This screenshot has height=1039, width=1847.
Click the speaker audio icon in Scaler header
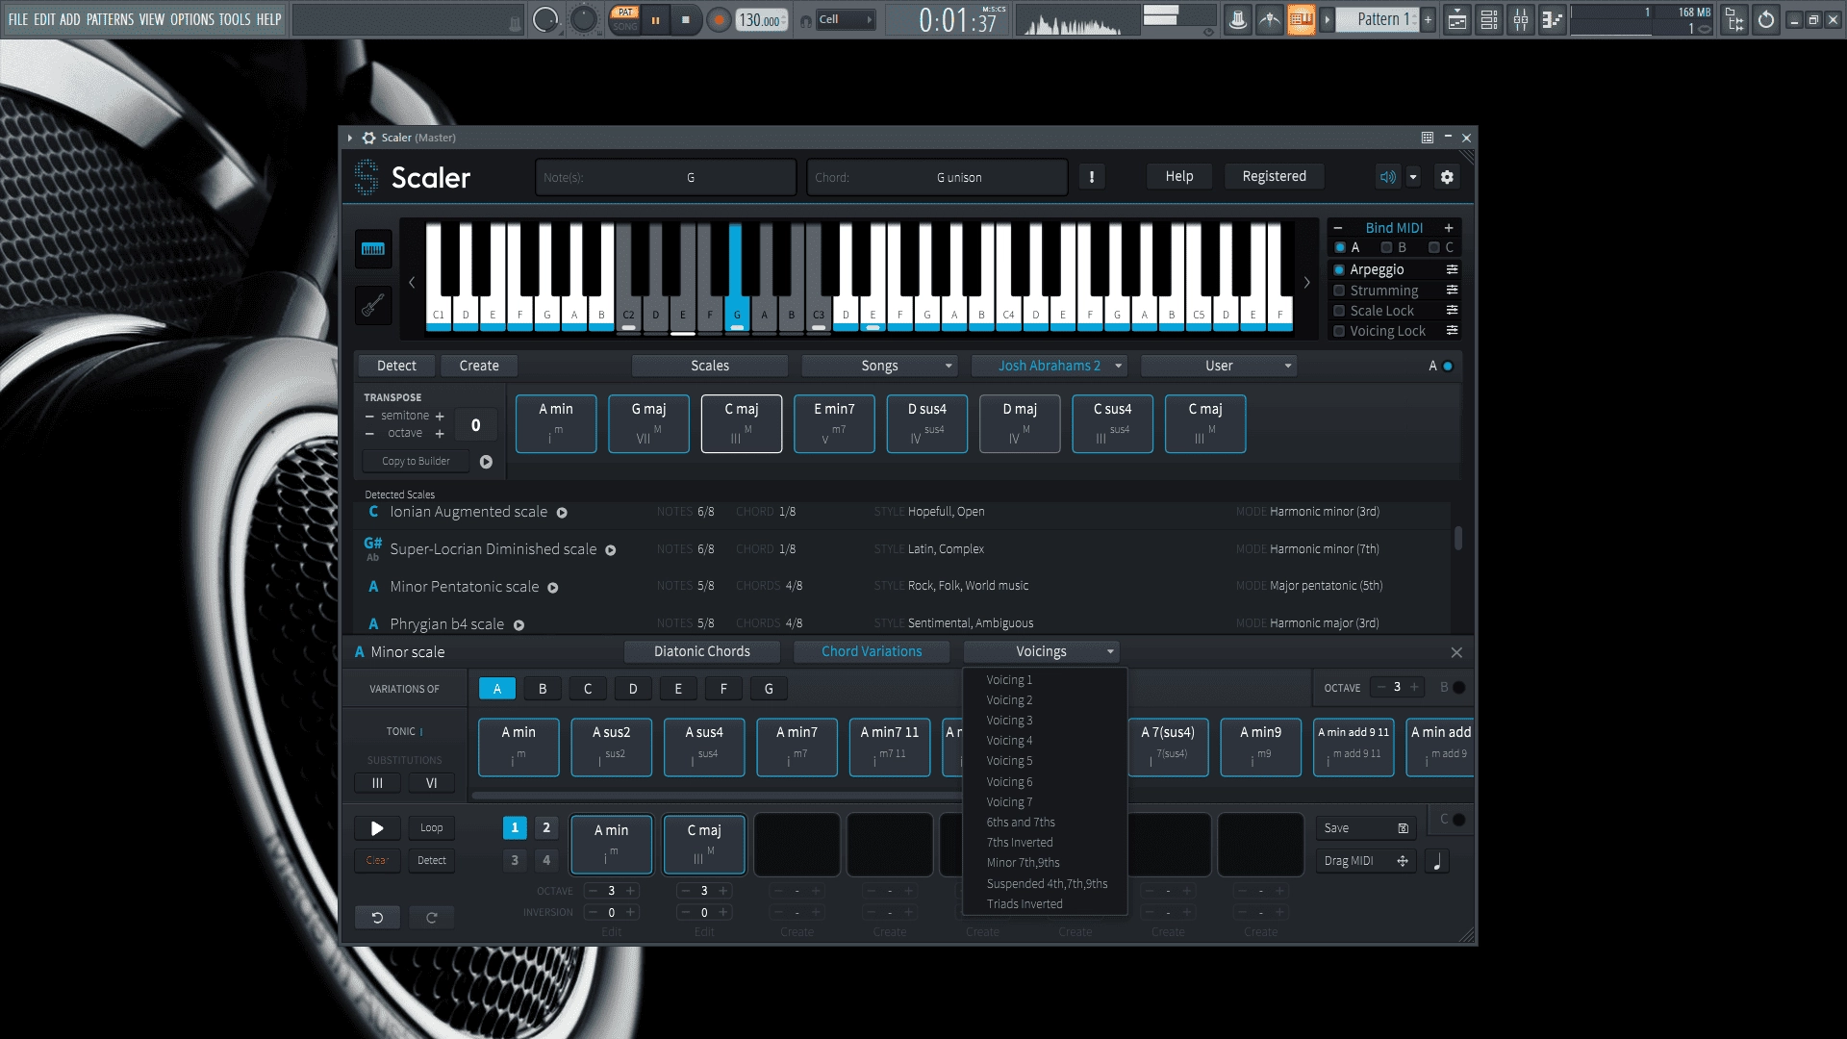tap(1387, 177)
